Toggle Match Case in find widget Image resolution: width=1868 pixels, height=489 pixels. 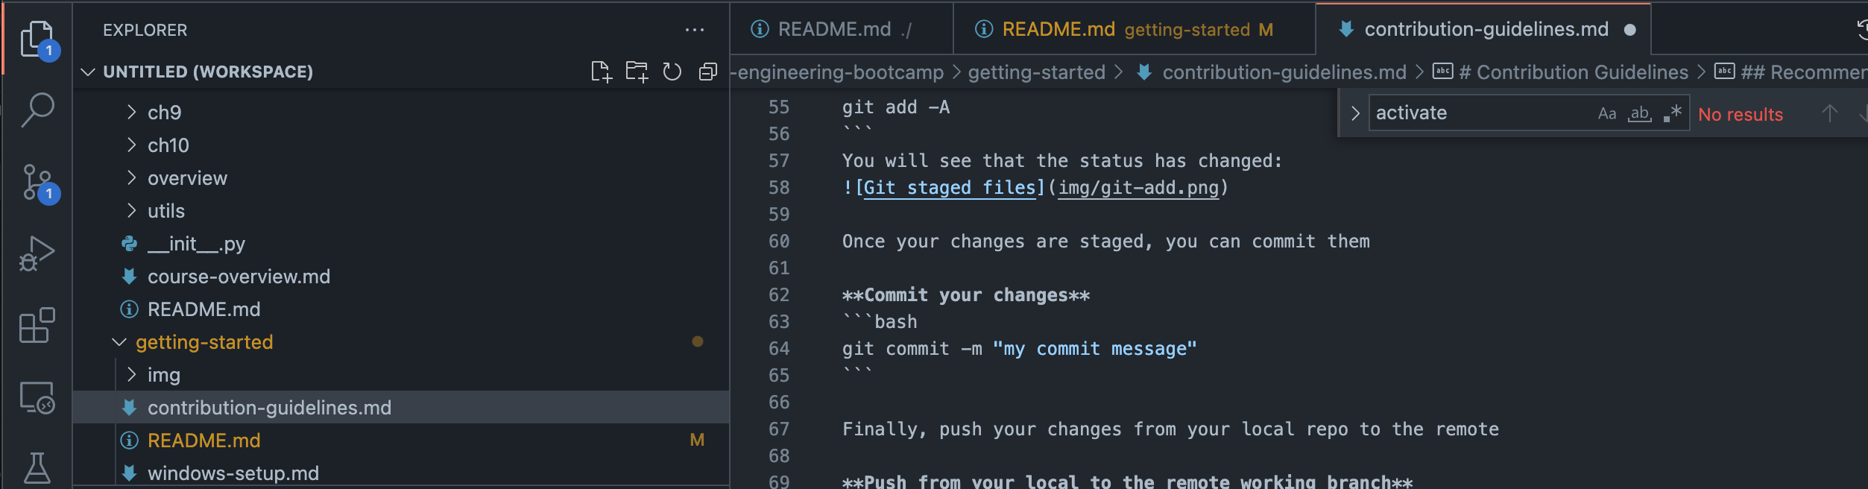coord(1607,113)
